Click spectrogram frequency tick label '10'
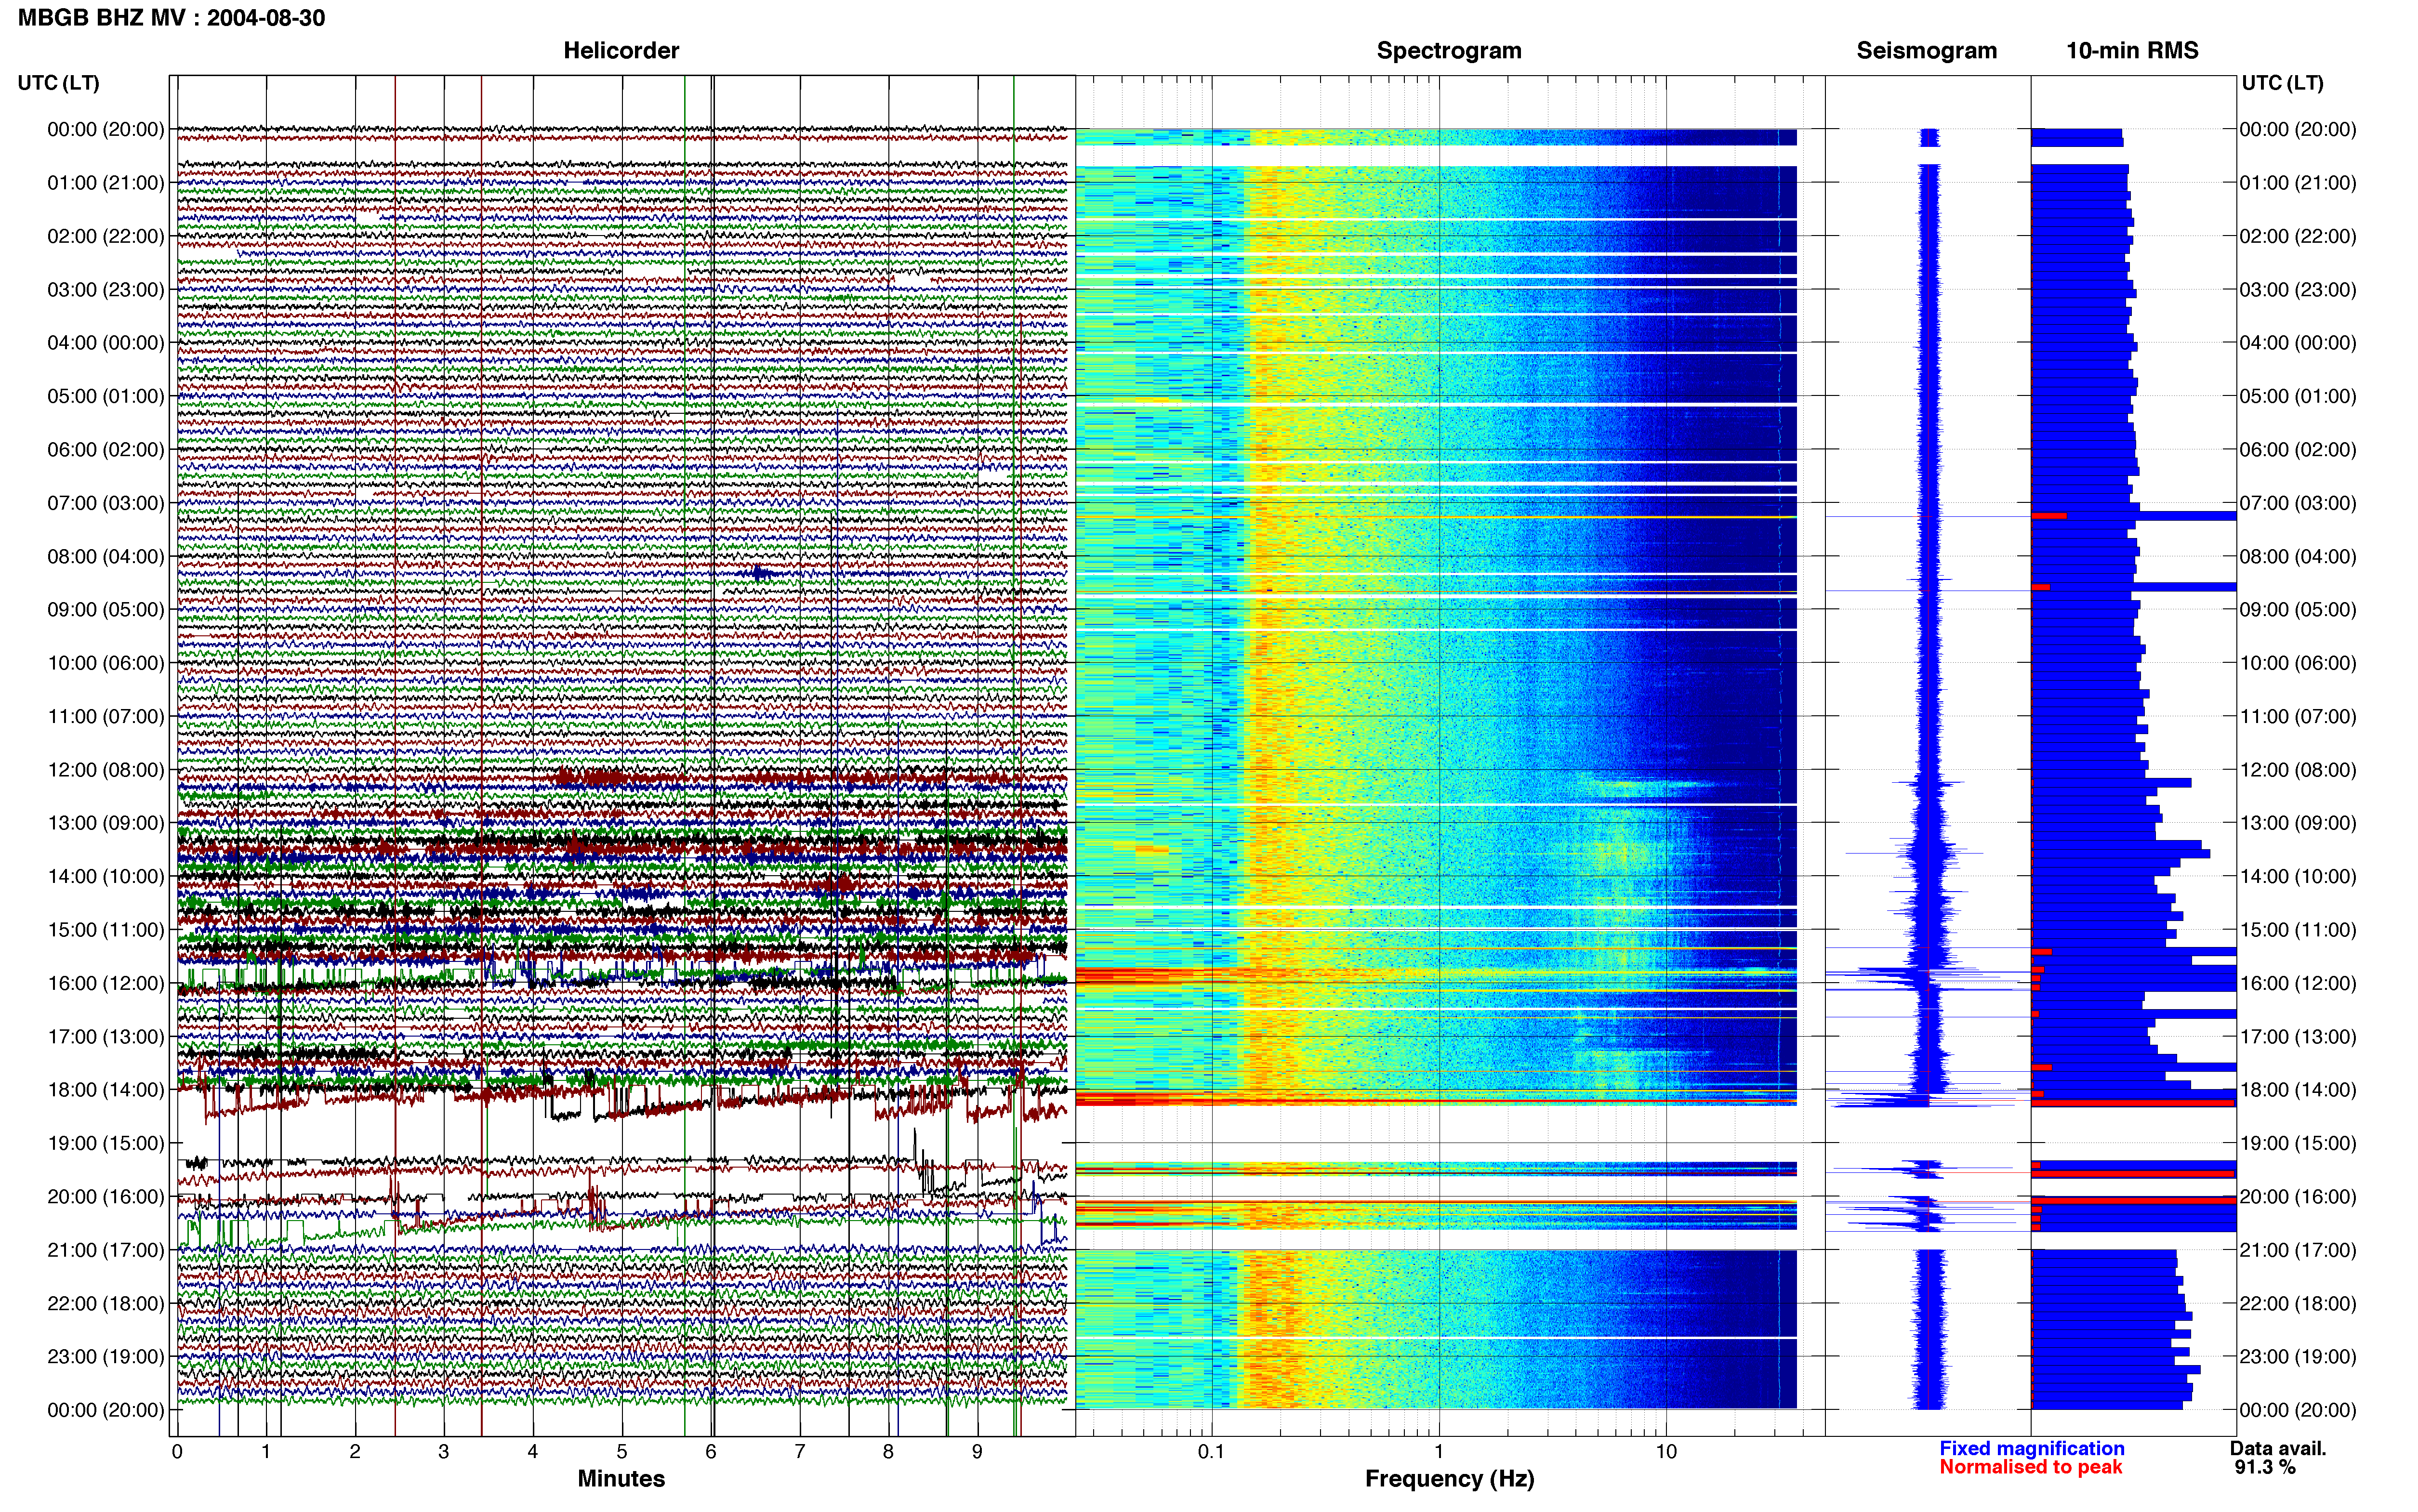The image size is (2418, 1512). pyautogui.click(x=1666, y=1452)
